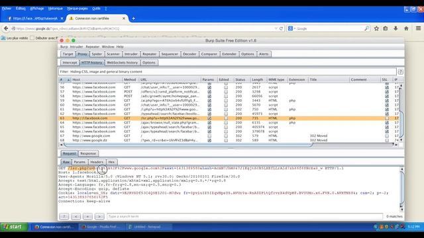The width and height of the screenshot is (424, 238).
Task: Click green zoom dot of Burp window
Action: click(x=74, y=40)
